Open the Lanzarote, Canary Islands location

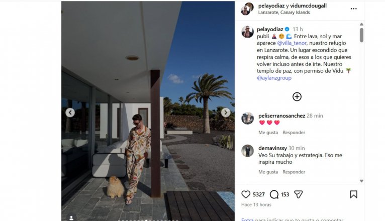coord(284,13)
